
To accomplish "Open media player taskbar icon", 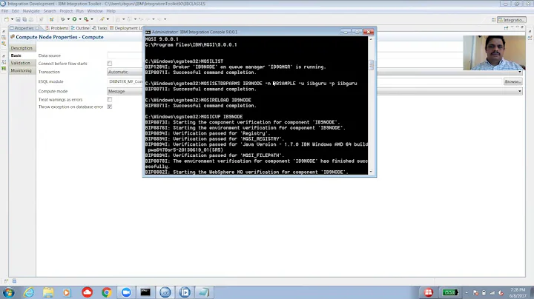I will (67, 292).
